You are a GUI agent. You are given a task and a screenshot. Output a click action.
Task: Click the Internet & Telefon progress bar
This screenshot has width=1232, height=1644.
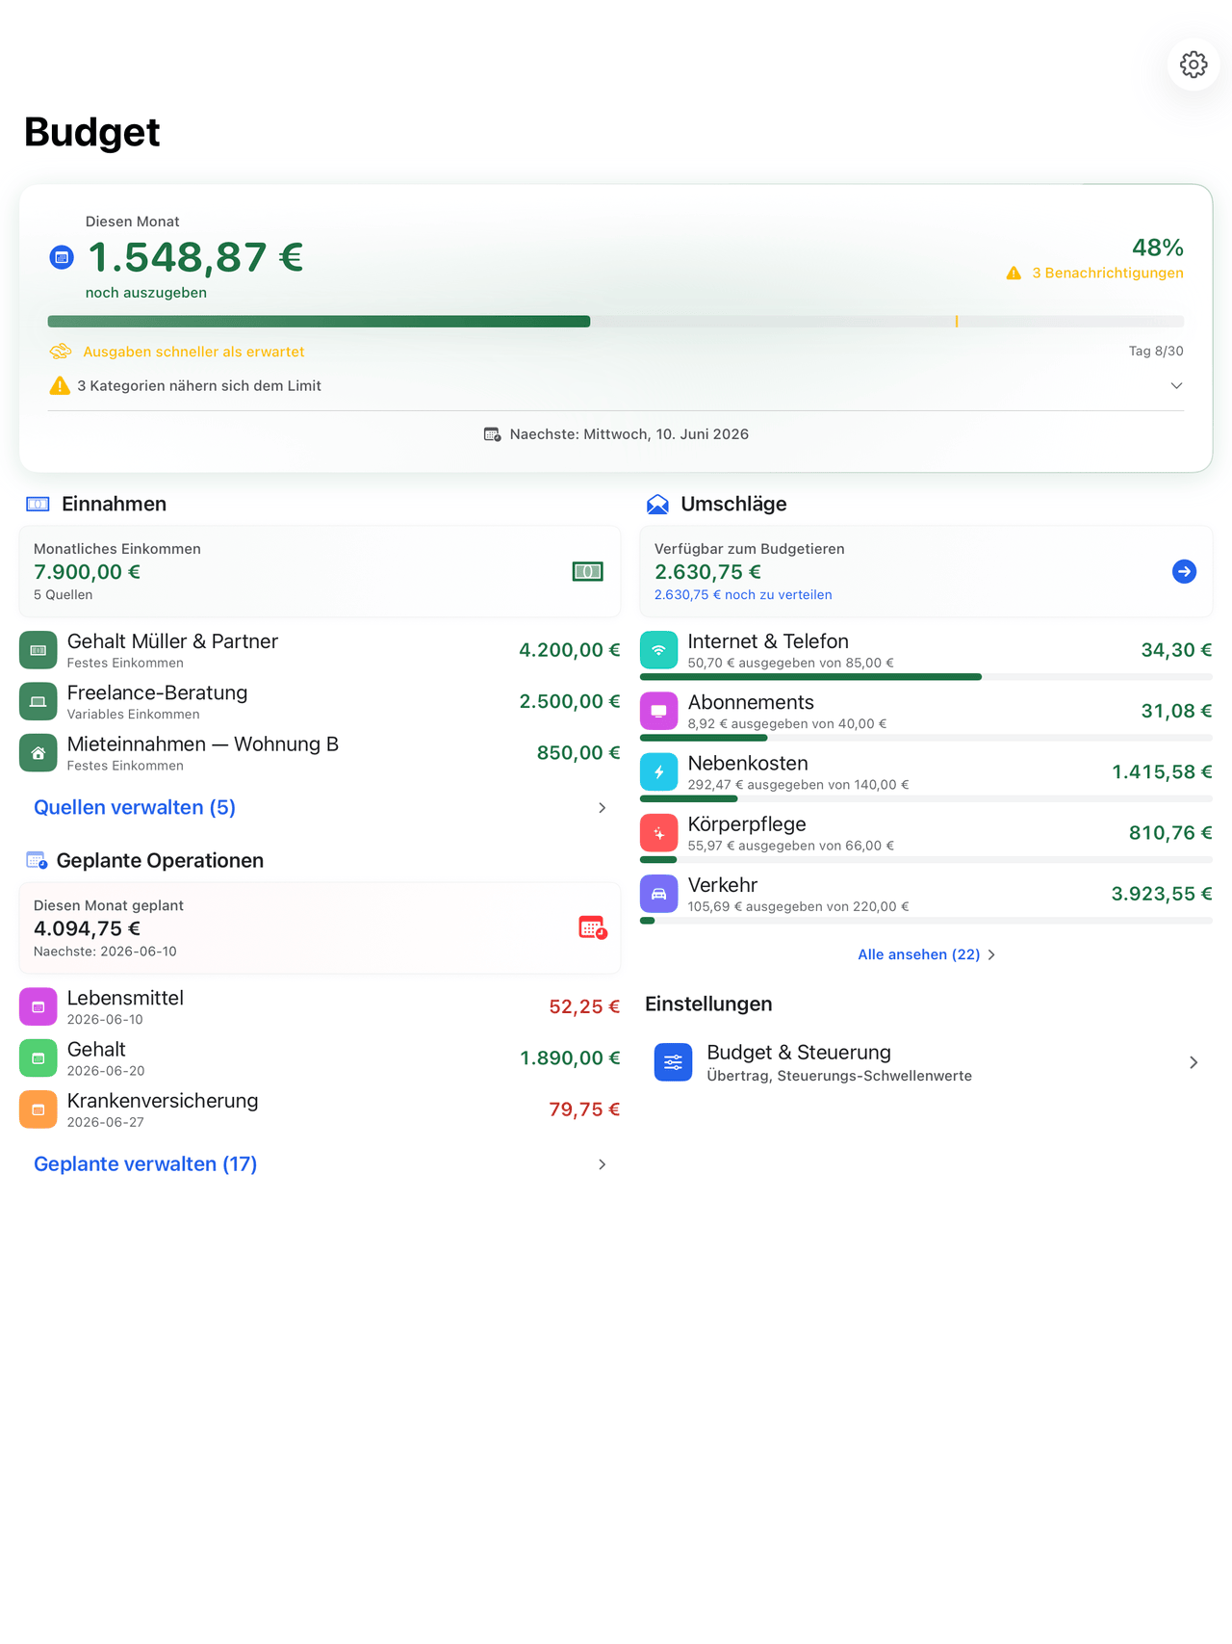926,677
